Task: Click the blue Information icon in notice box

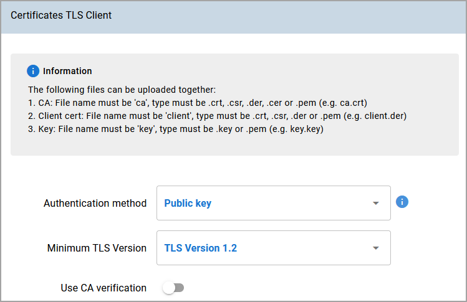Action: (33, 71)
